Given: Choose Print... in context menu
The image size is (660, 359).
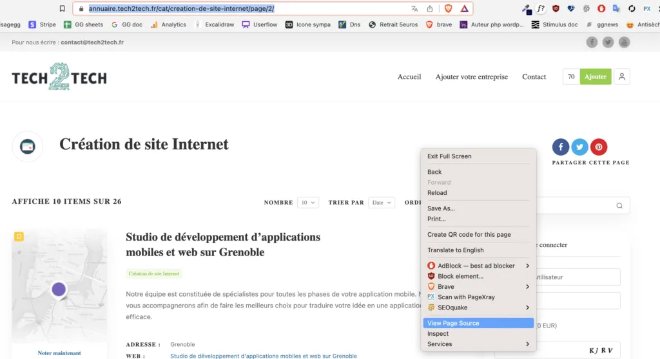Looking at the screenshot, I should coord(478,219).
